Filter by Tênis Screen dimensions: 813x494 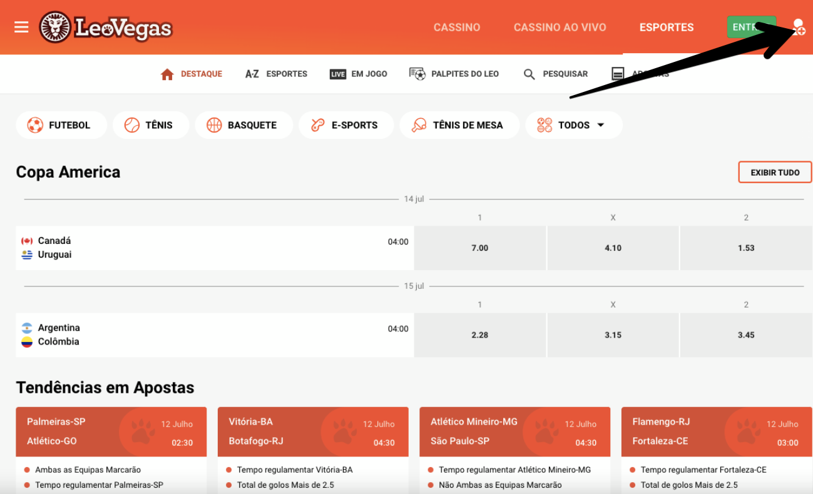click(x=151, y=125)
